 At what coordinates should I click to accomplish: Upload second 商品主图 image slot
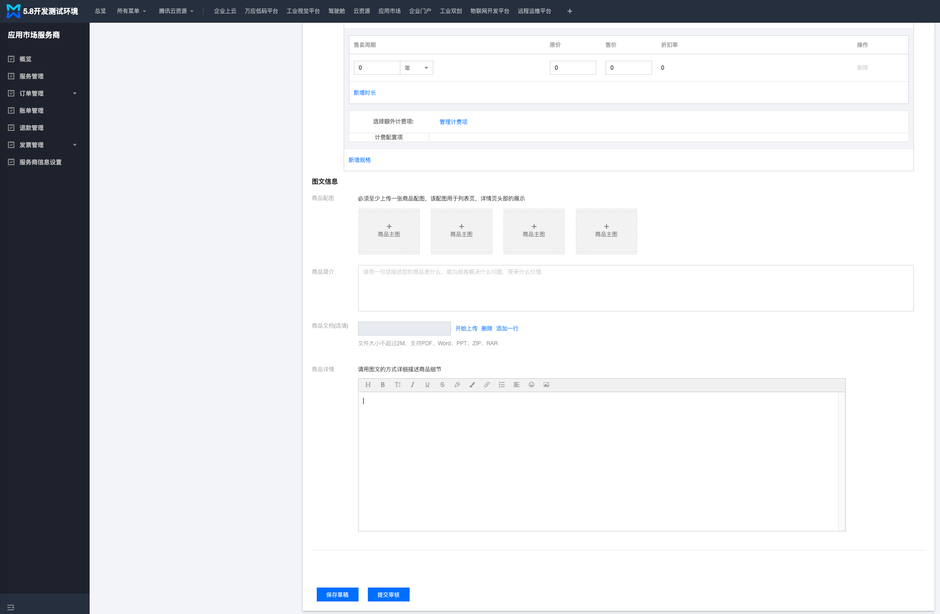[462, 231]
